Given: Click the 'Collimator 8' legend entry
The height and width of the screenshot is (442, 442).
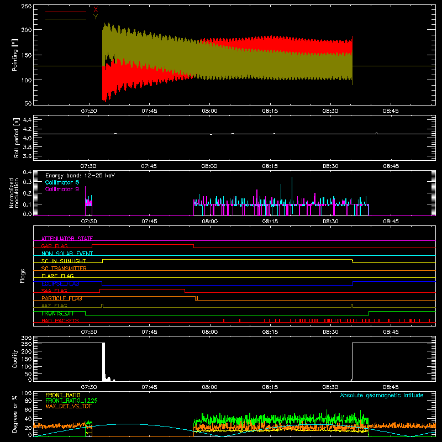Looking at the screenshot, I should pos(62,182).
